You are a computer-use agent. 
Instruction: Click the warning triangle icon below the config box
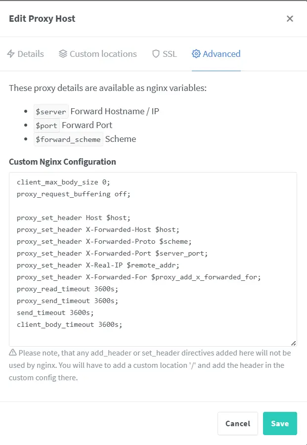click(13, 353)
